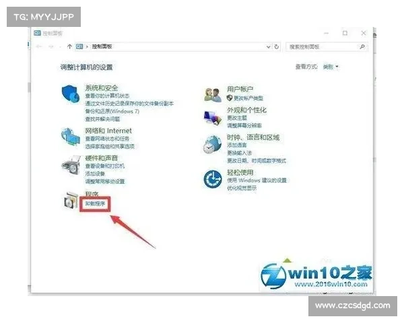Open the Hardware and Sound printer icon
The height and width of the screenshot is (323, 404).
[x=71, y=166]
